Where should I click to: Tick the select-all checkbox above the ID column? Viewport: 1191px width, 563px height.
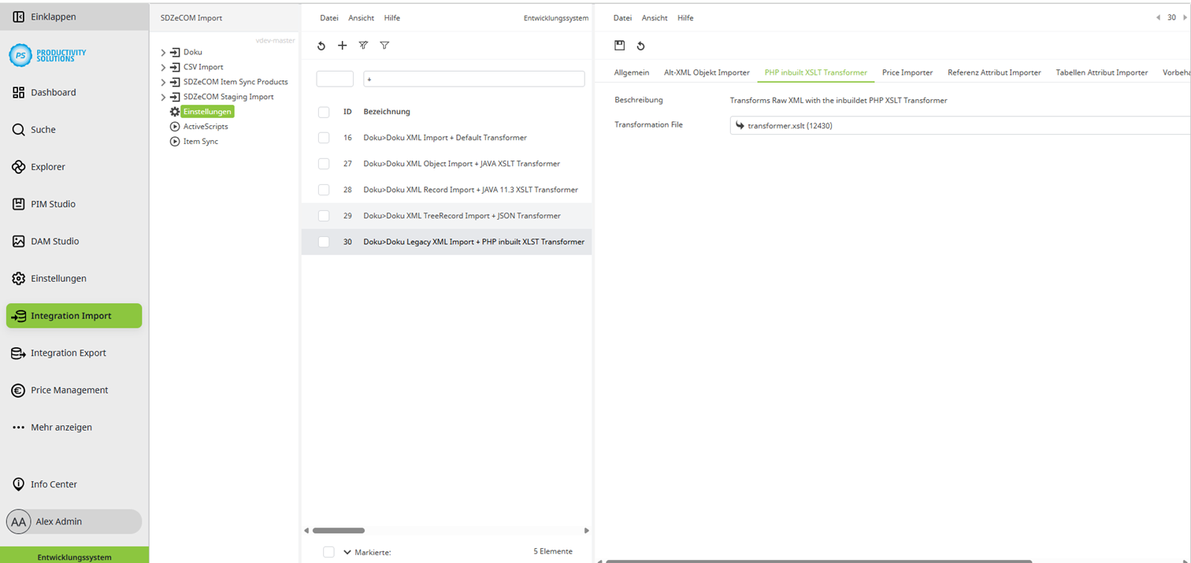[324, 111]
